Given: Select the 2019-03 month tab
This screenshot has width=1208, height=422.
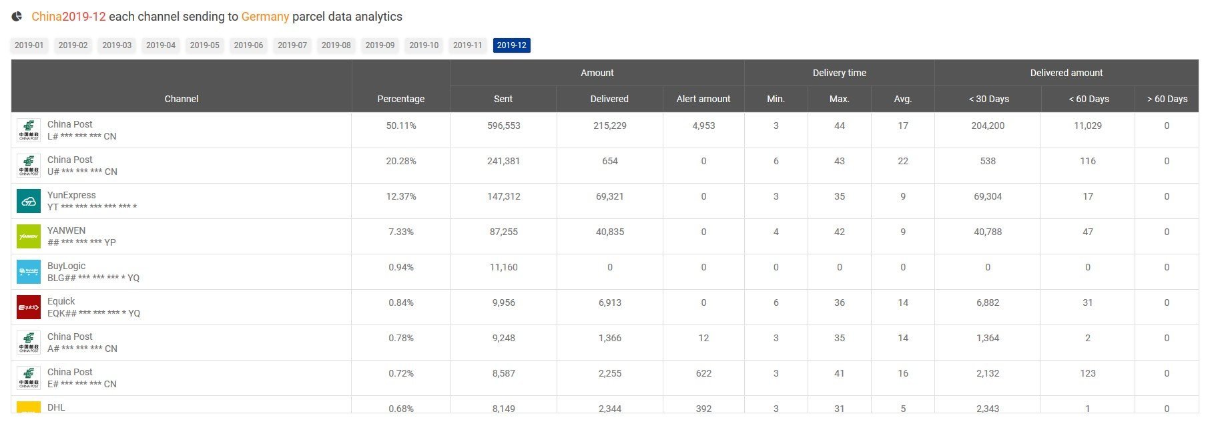Looking at the screenshot, I should coord(117,45).
